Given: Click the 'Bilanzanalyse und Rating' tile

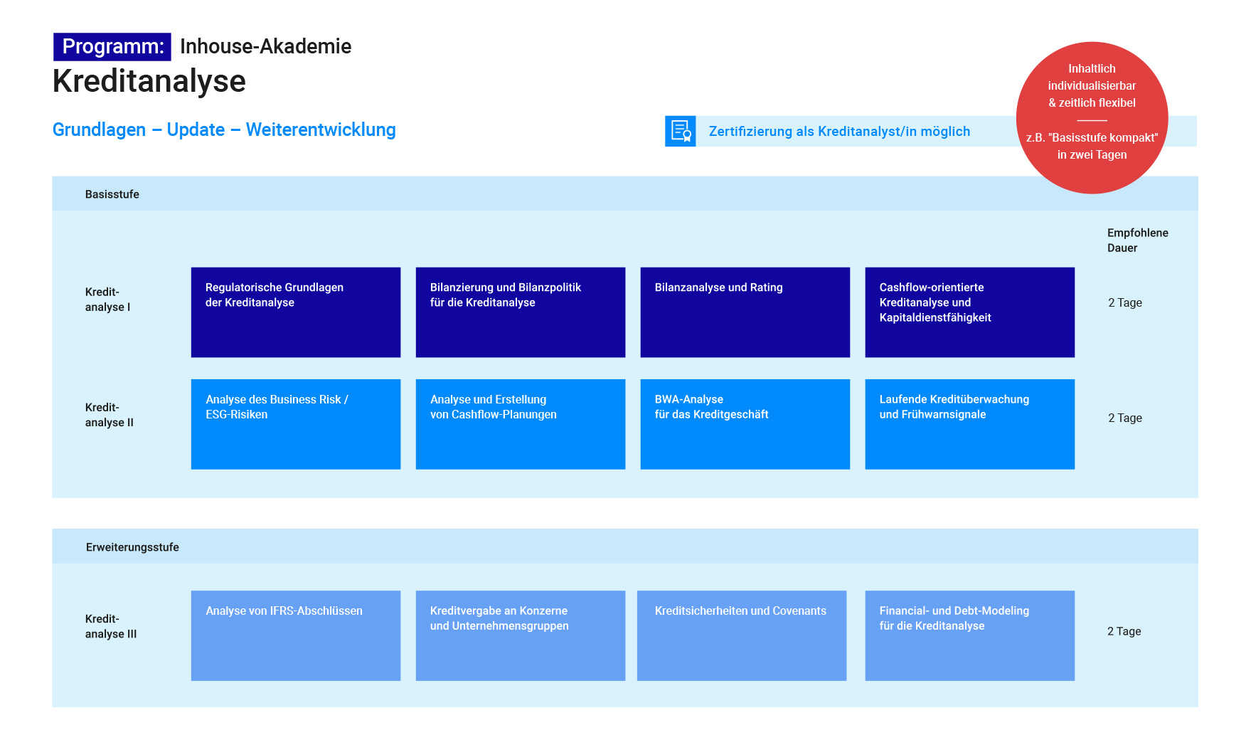Looking at the screenshot, I should pos(745,312).
